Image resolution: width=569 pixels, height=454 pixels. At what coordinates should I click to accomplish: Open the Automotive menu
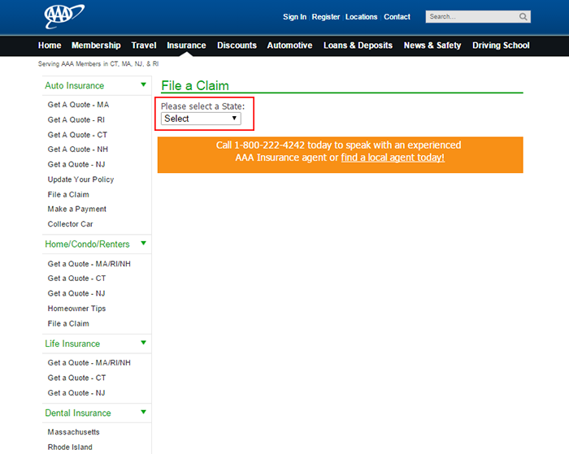289,45
